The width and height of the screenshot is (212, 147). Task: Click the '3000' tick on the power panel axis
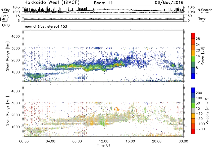click(x=16, y=48)
